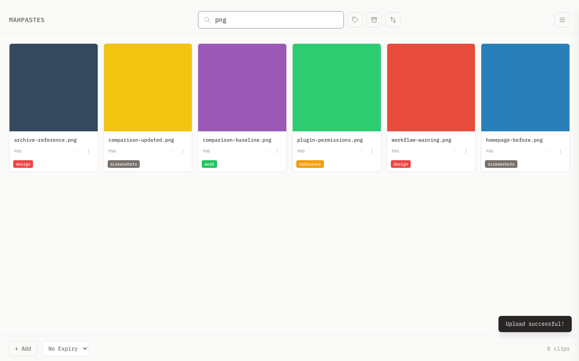579x361 pixels.
Task: Toggle the reference tag on plugin-permissions.png
Action: click(x=310, y=164)
